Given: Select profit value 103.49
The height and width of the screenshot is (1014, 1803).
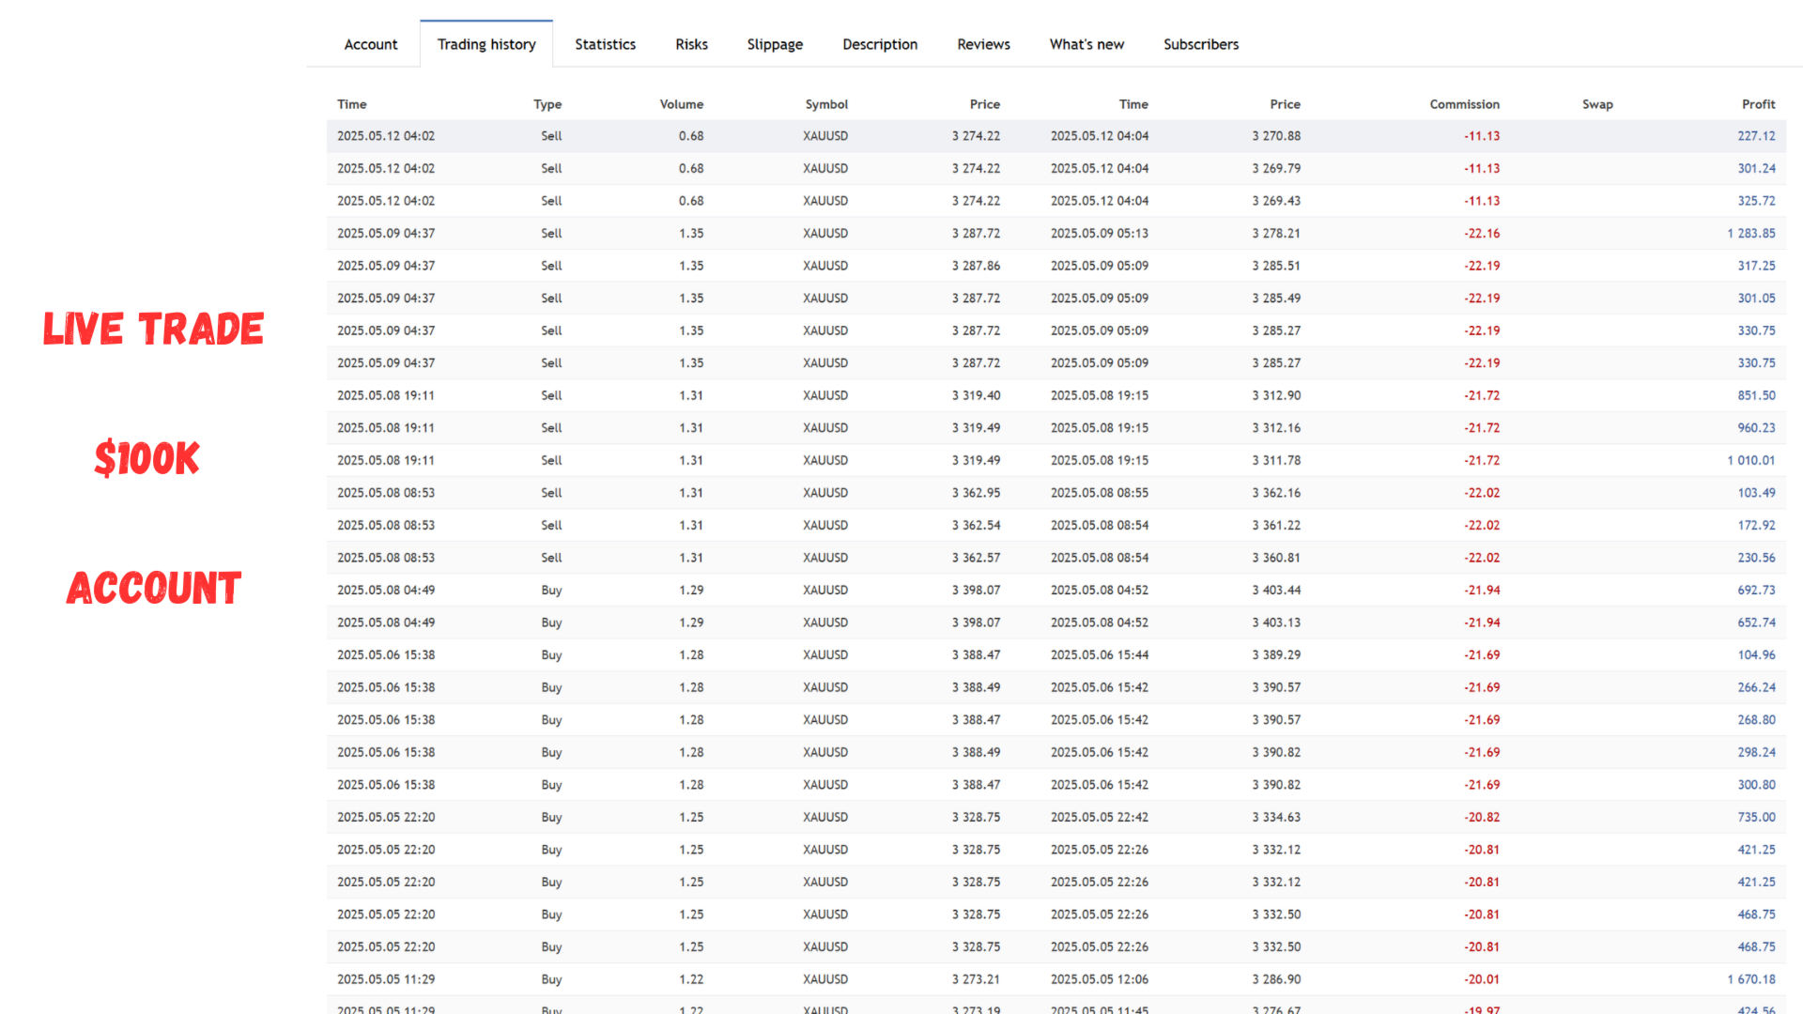Looking at the screenshot, I should pos(1756,493).
